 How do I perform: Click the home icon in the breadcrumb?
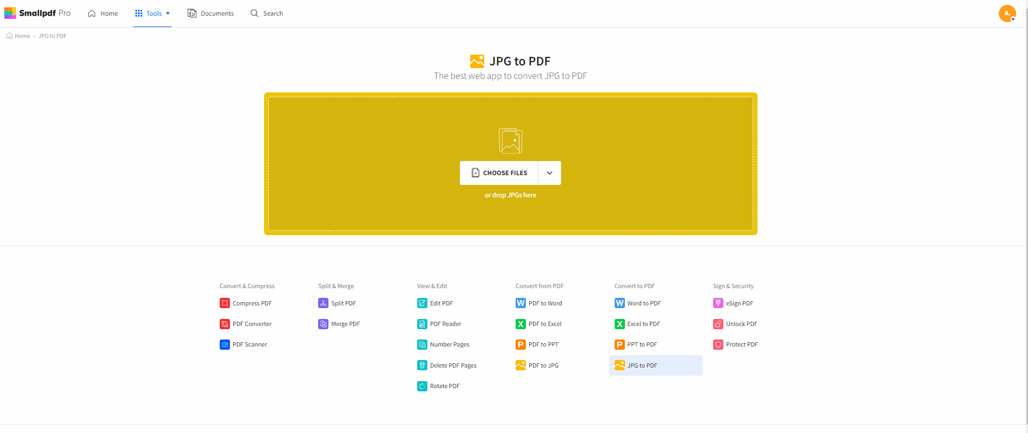click(9, 36)
